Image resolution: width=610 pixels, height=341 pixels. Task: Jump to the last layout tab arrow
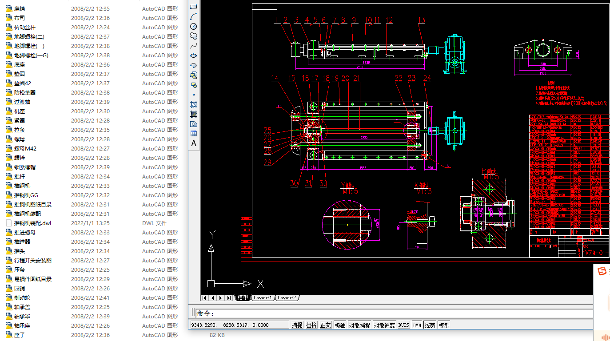click(x=229, y=298)
